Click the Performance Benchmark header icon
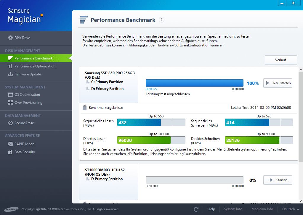The image size is (303, 215). pyautogui.click(x=84, y=20)
